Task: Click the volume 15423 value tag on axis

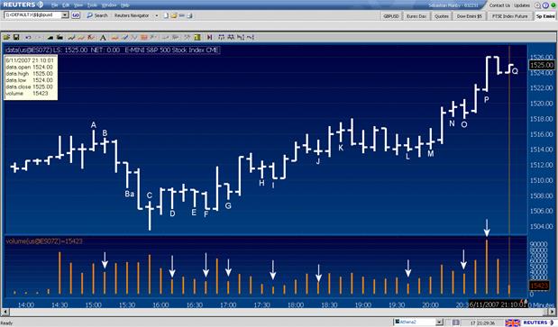Action: (539, 286)
